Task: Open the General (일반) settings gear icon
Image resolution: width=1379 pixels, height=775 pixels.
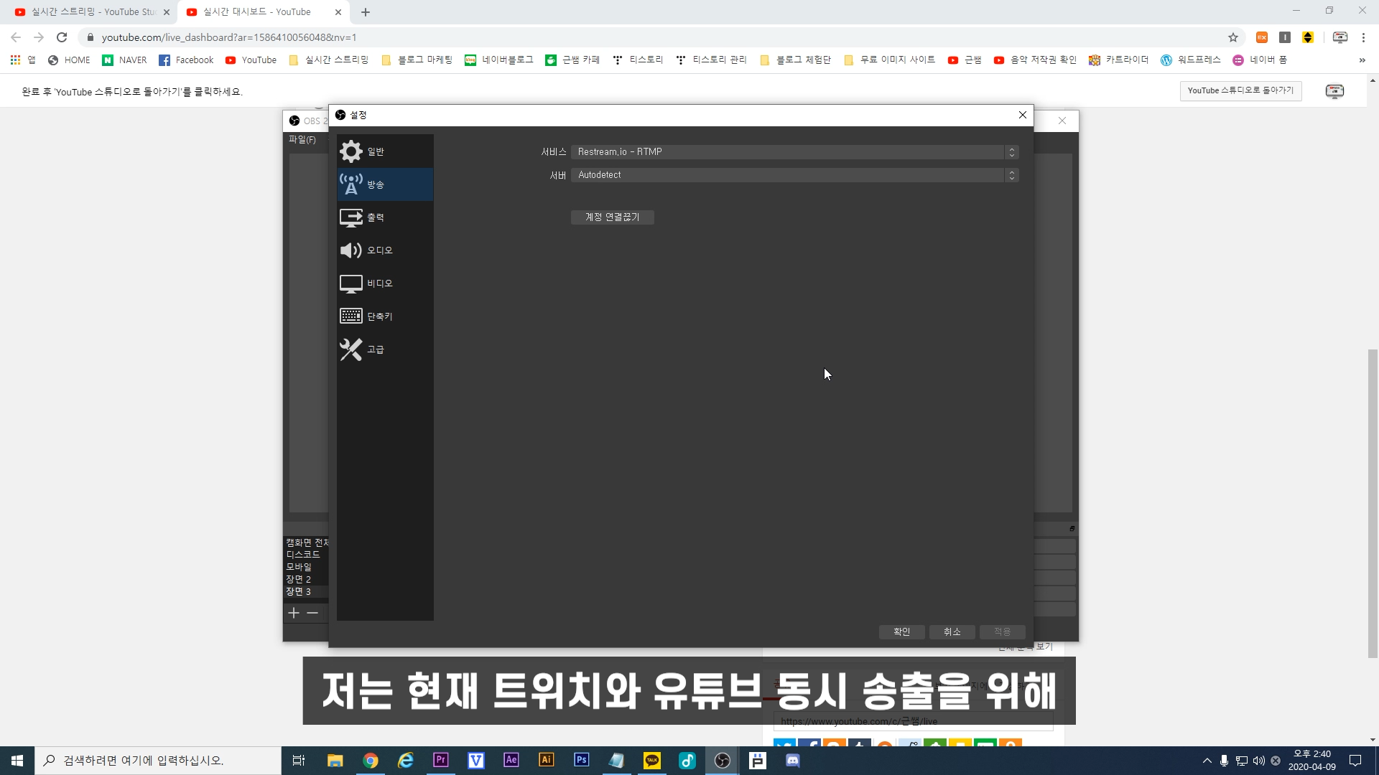Action: (351, 151)
